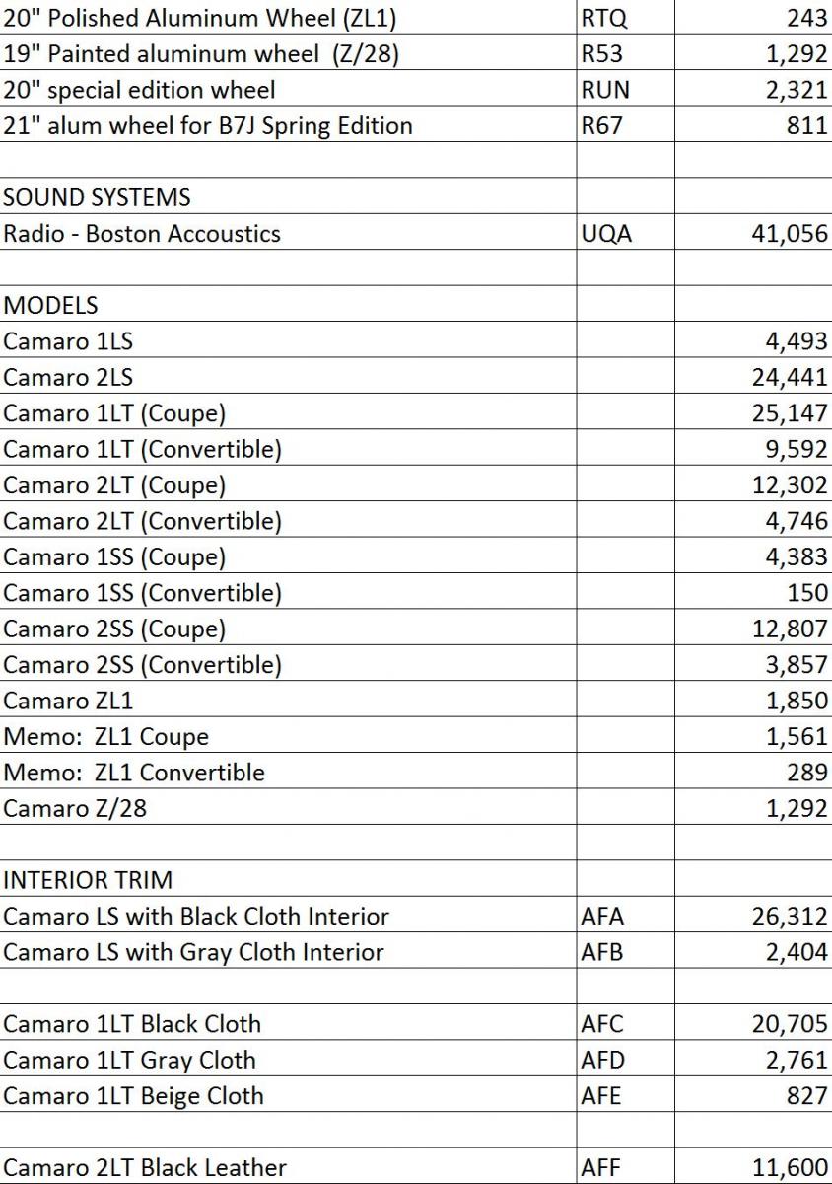Image resolution: width=832 pixels, height=1184 pixels.
Task: Select the UQA option code cell
Action: (600, 234)
